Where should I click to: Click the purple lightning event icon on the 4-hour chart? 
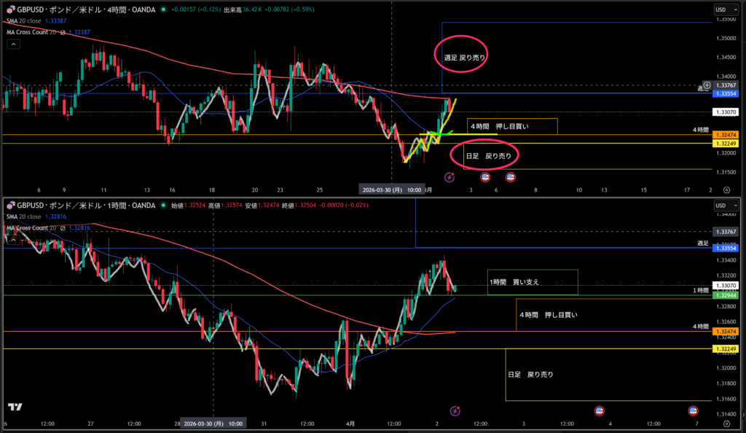449,176
